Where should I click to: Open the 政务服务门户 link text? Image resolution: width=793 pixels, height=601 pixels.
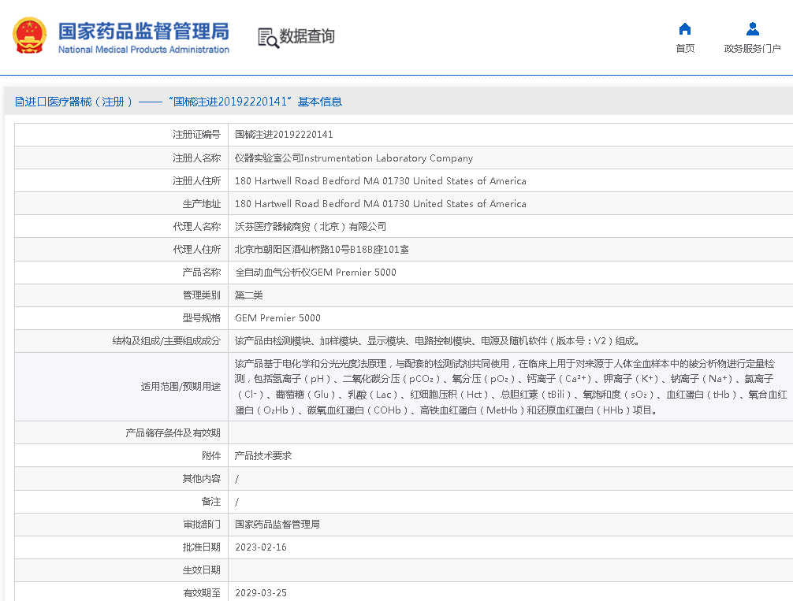pyautogui.click(x=752, y=49)
